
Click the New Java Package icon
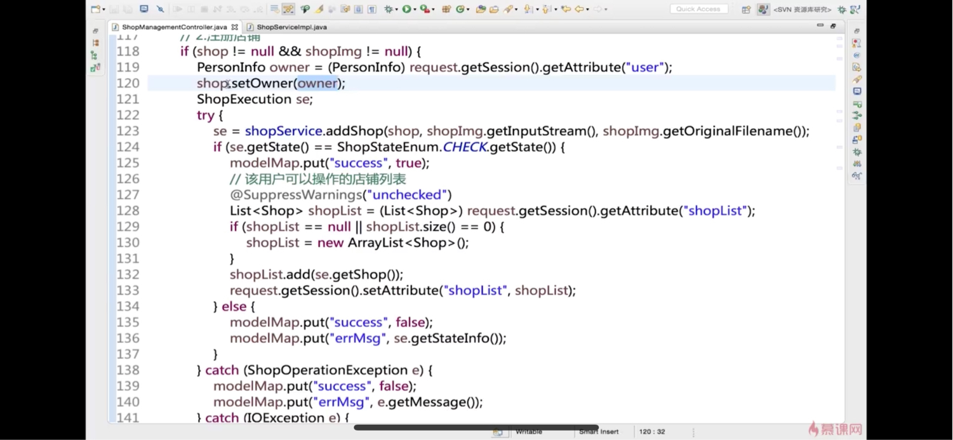(x=446, y=9)
